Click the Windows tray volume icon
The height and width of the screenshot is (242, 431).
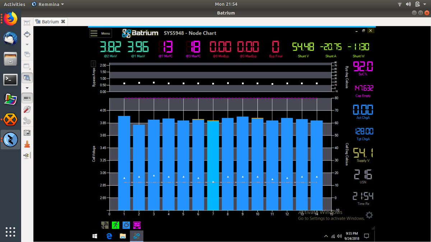[340, 236]
